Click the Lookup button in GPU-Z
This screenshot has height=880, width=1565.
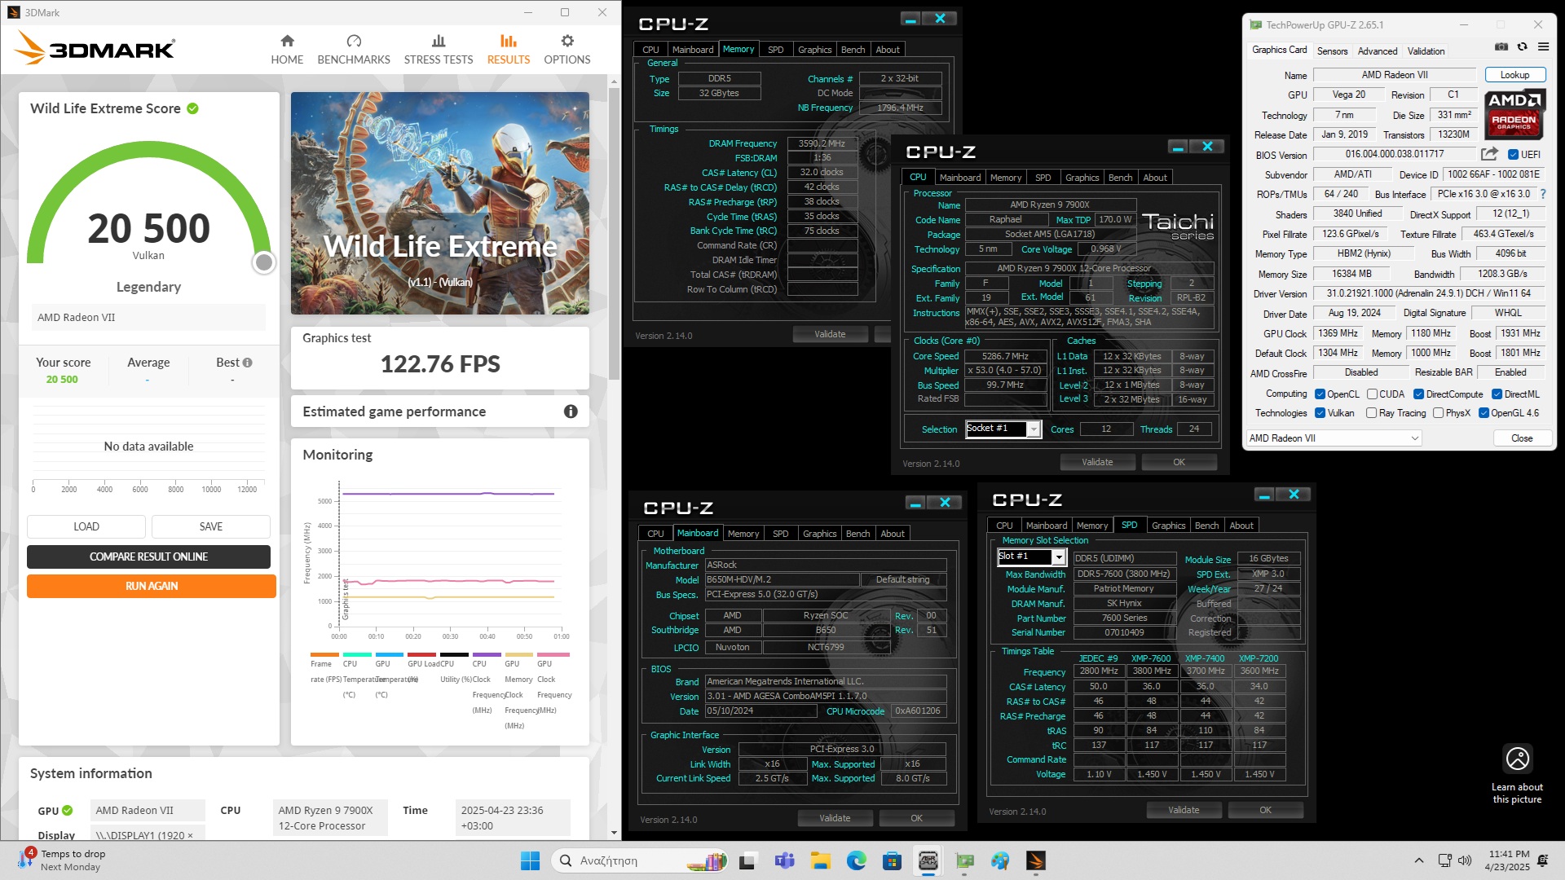1514,75
